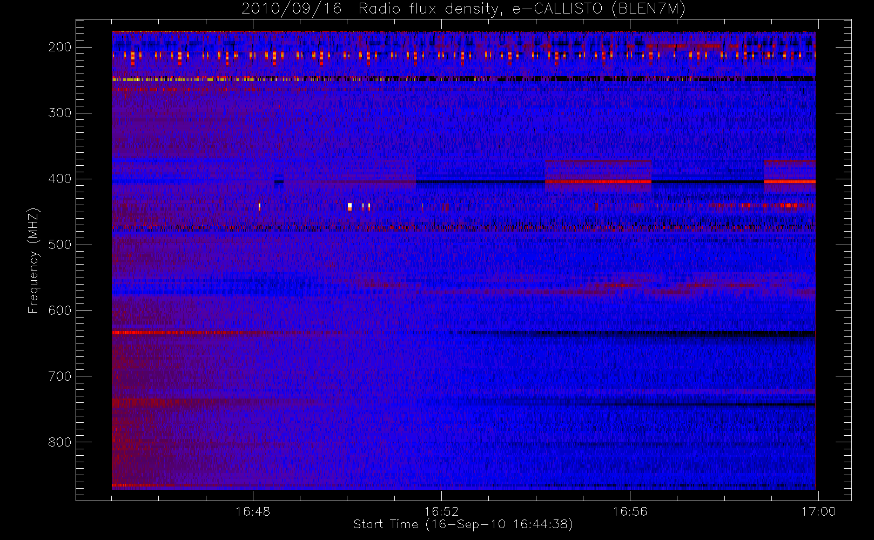Click the 200 frequency tick label
Image resolution: width=874 pixels, height=540 pixels.
pos(59,47)
